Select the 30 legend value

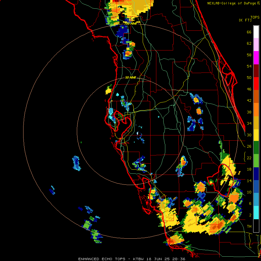tap(249, 135)
